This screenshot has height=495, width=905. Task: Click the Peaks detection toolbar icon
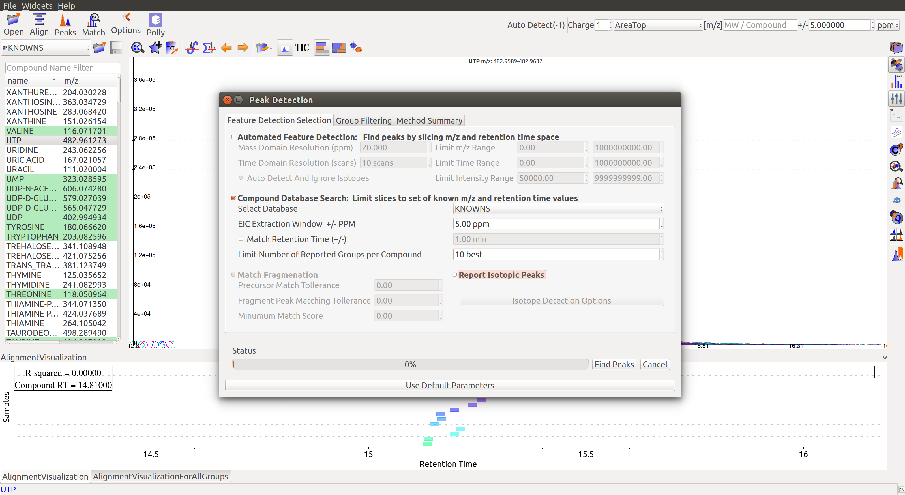tap(65, 25)
